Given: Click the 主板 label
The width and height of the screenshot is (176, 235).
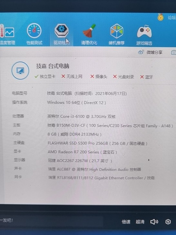Looking at the screenshot, I should (17, 125).
